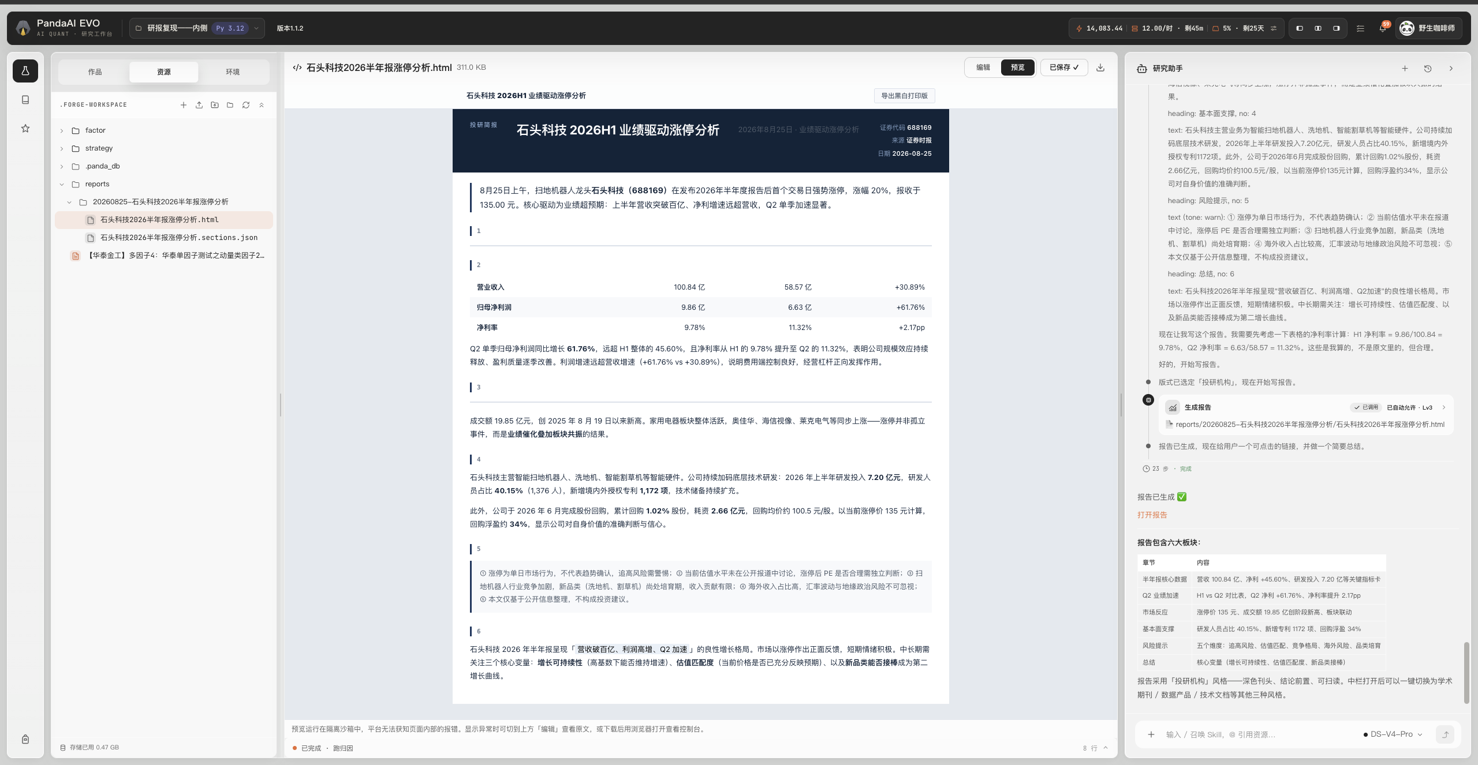Click the 已保存 button

[x=1064, y=67]
